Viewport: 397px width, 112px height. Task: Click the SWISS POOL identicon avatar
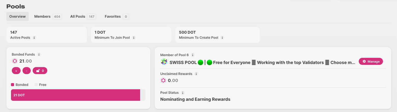point(164,62)
